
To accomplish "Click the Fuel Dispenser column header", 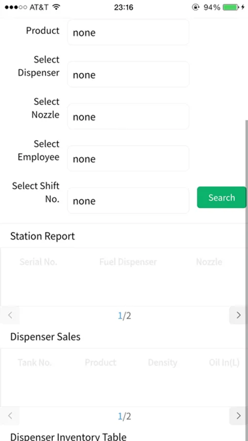I will tap(128, 262).
